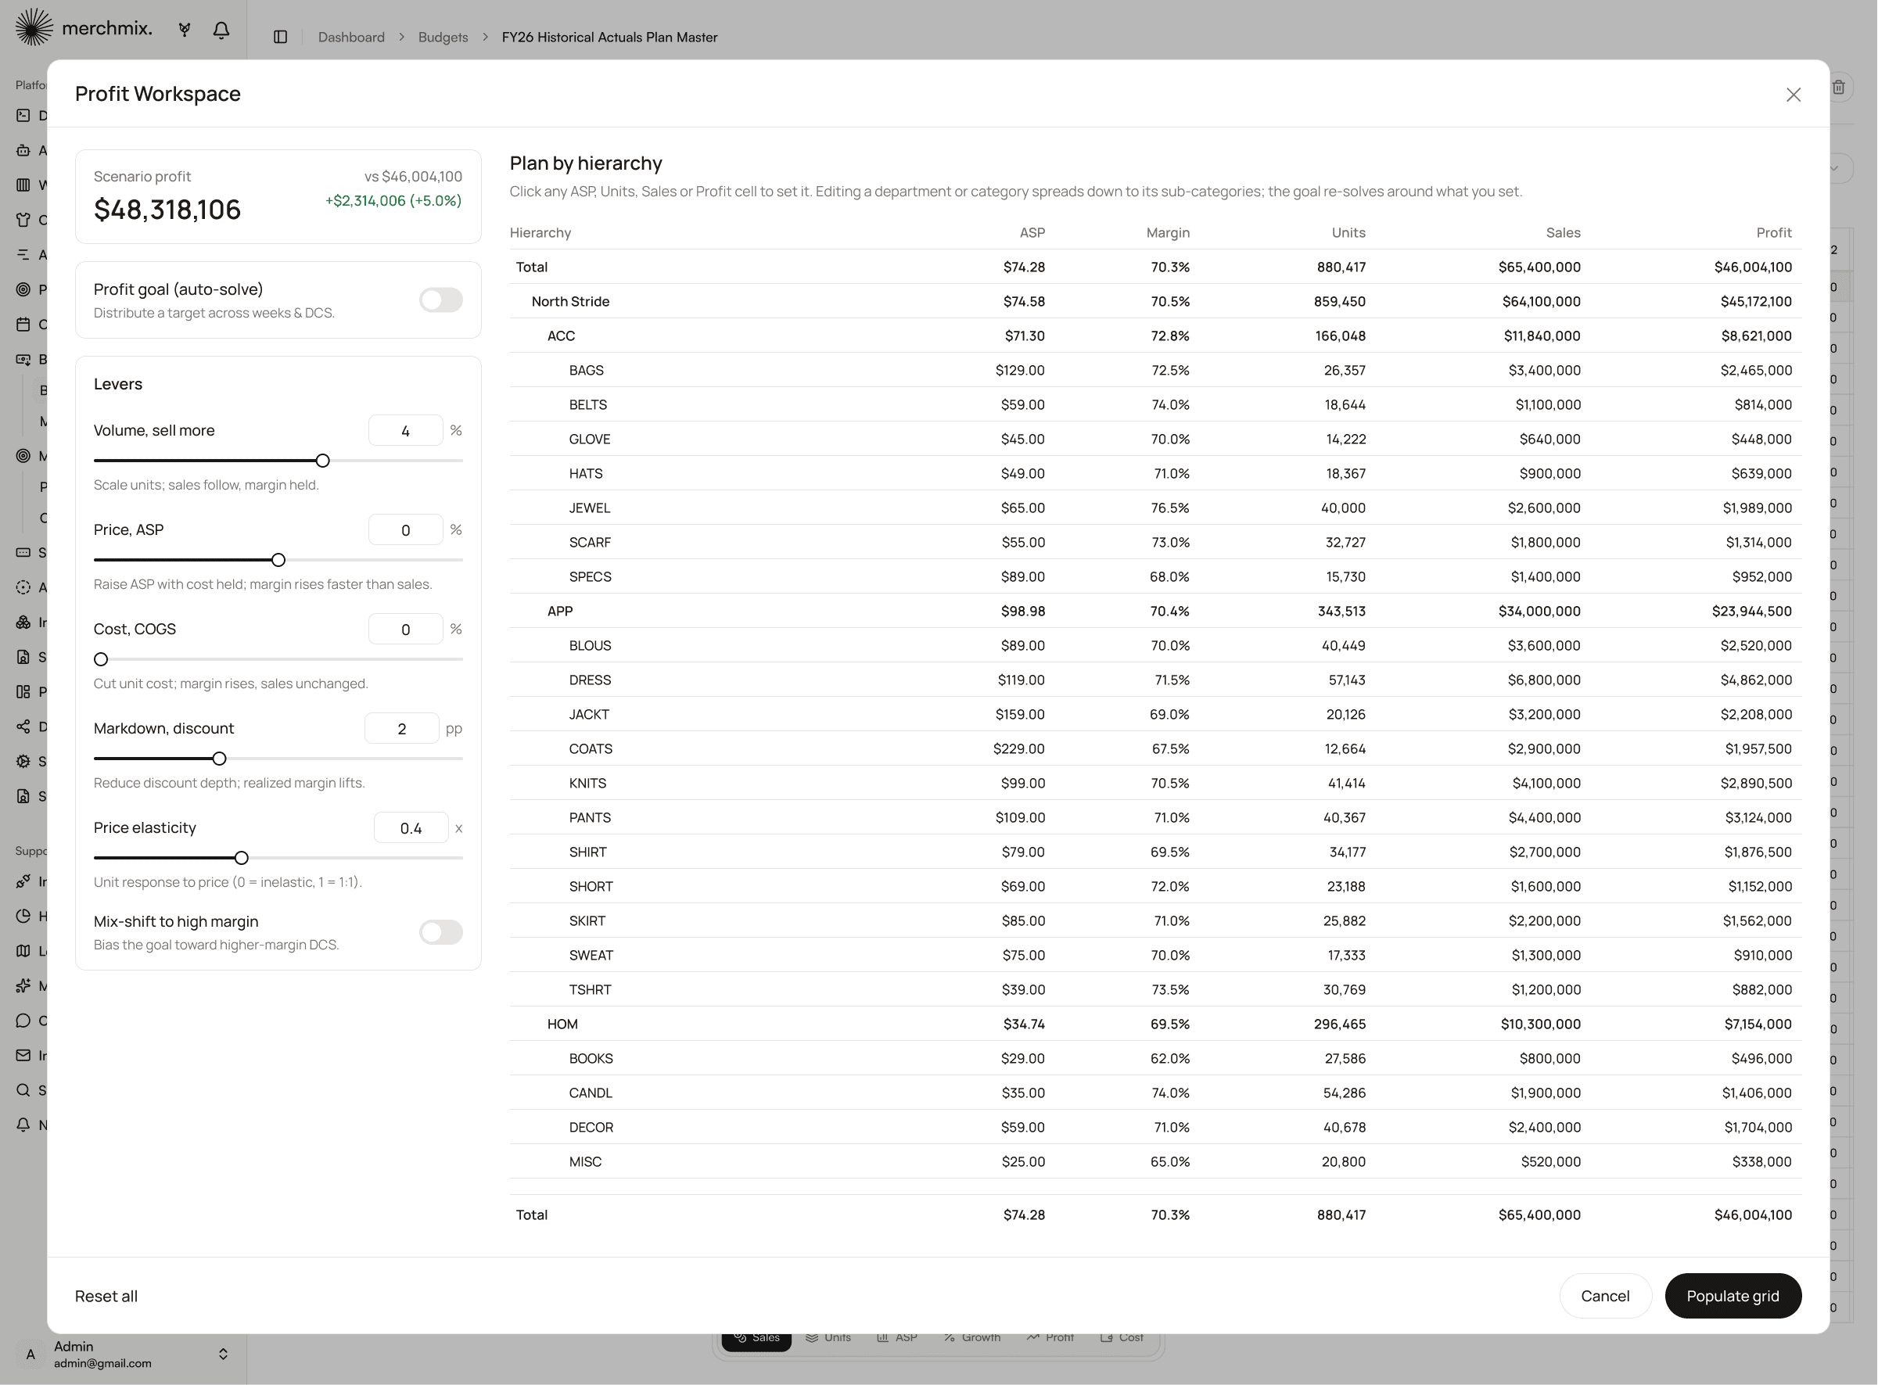
Task: Click the MISC units cell 20,800
Action: pyautogui.click(x=1343, y=1162)
